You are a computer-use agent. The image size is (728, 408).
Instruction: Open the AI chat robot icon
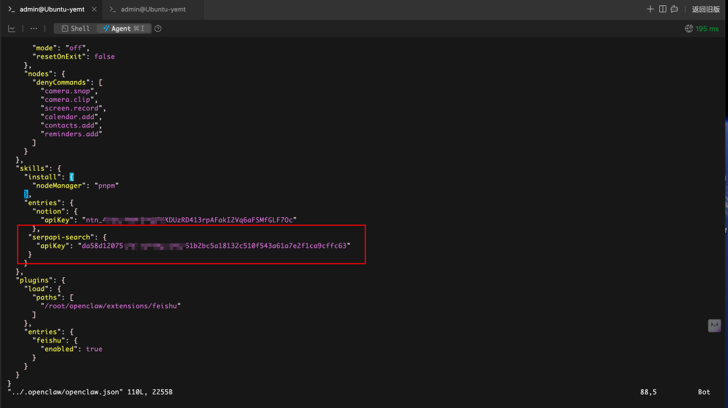[x=674, y=9]
